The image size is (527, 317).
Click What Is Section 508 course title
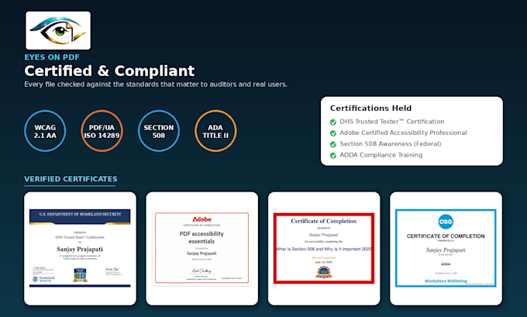[x=324, y=249]
